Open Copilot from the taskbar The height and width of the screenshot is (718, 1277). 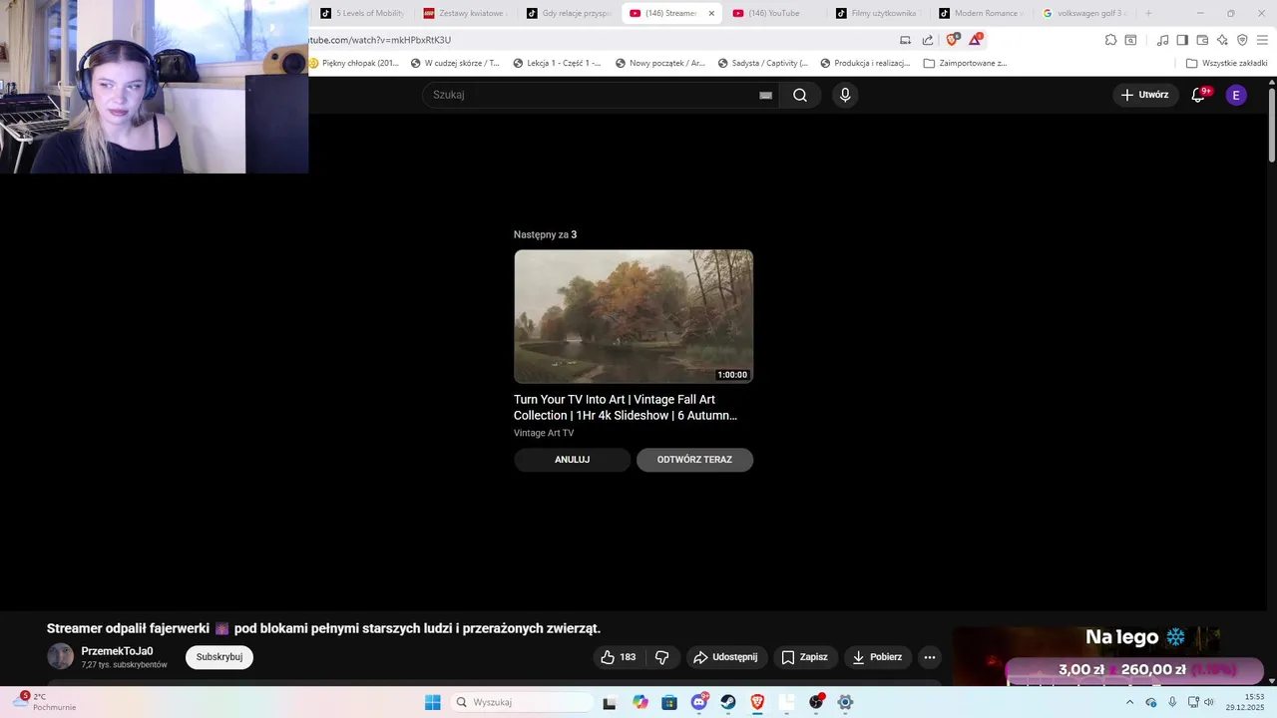coord(640,702)
